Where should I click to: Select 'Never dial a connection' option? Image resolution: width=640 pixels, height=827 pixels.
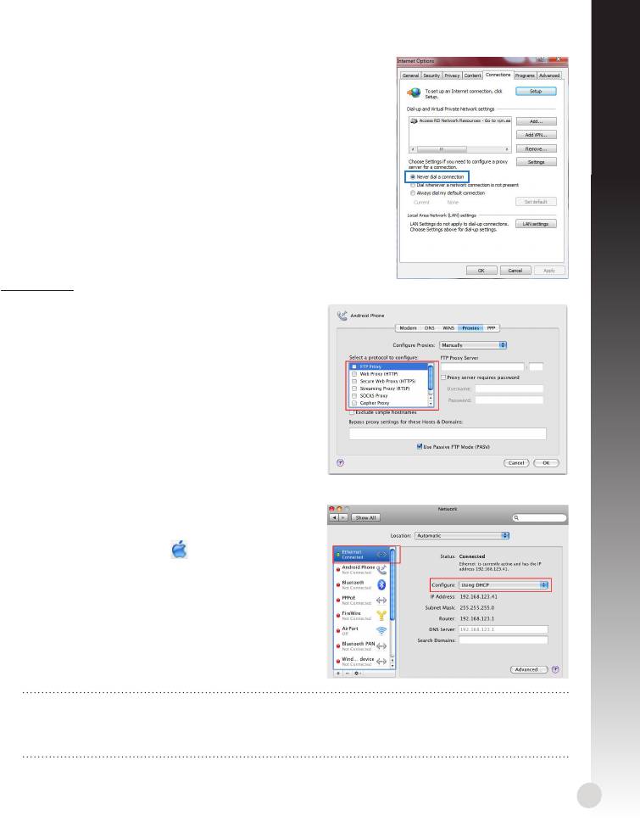[x=413, y=176]
